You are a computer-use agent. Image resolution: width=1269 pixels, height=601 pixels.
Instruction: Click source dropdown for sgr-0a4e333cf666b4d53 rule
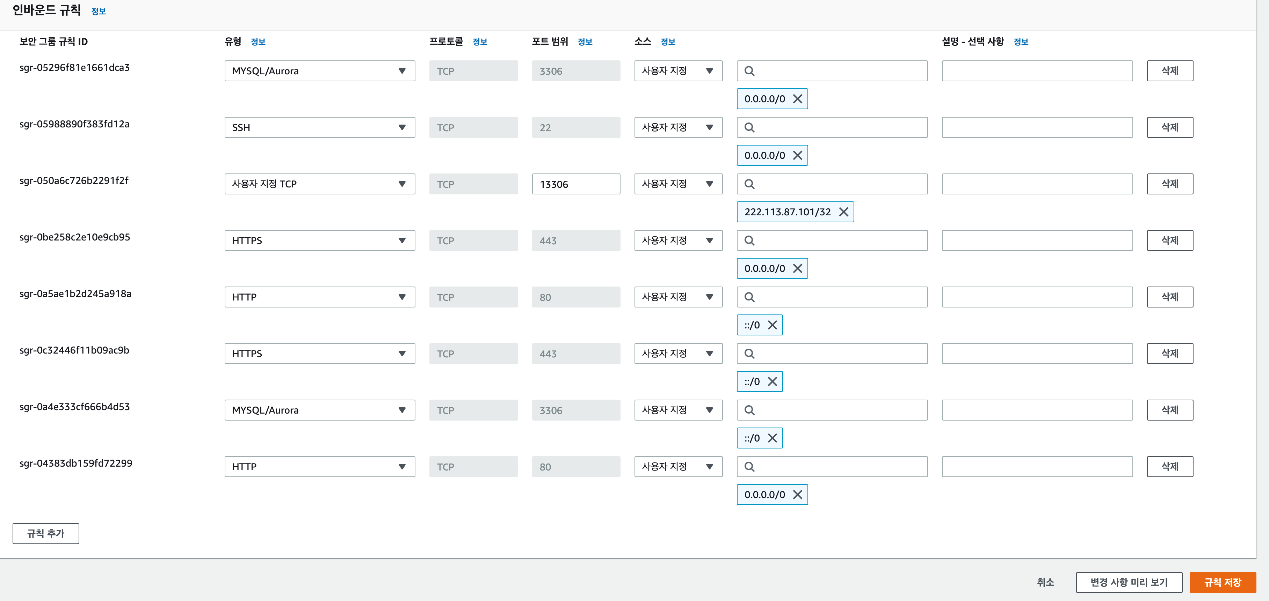(678, 410)
